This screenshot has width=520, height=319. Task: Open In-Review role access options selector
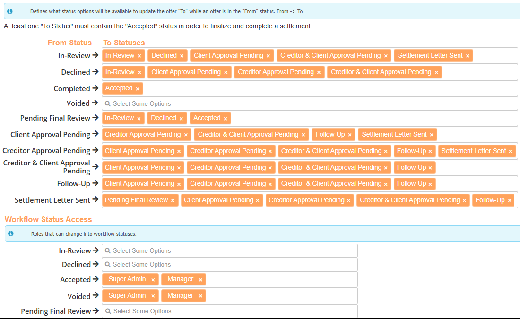(229, 251)
